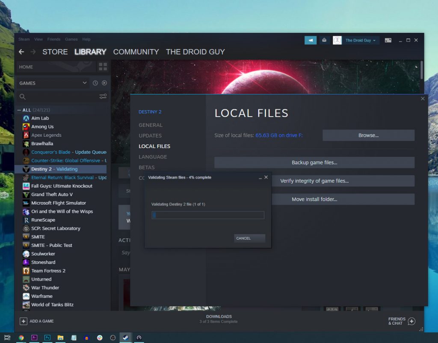The height and width of the screenshot is (343, 438).
Task: Switch to the COMMUNITY tab
Action: [x=136, y=52]
